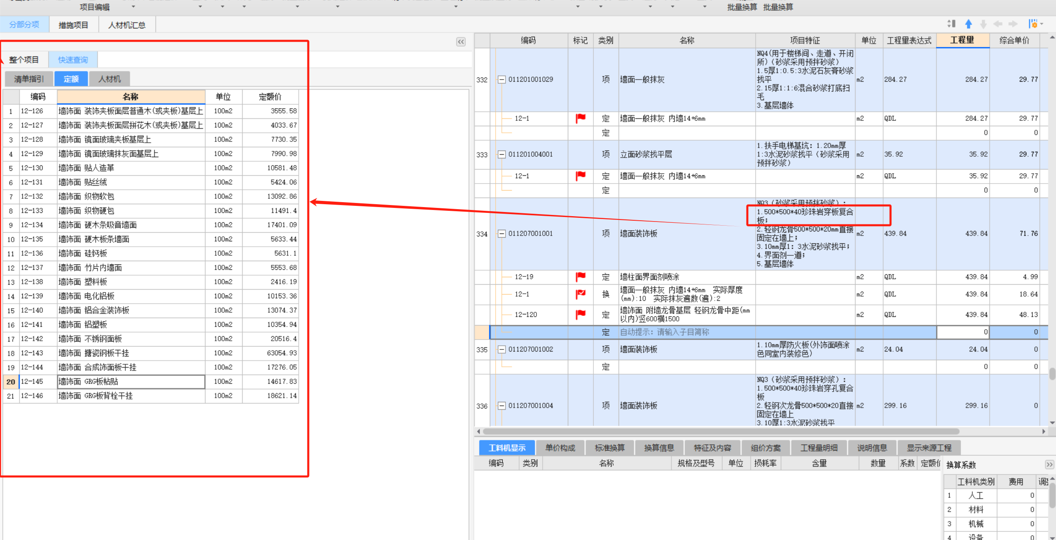Collapse item 011201001029 tree node

point(501,80)
